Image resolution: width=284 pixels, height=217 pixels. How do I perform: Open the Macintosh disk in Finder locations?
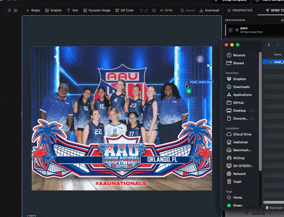239,150
